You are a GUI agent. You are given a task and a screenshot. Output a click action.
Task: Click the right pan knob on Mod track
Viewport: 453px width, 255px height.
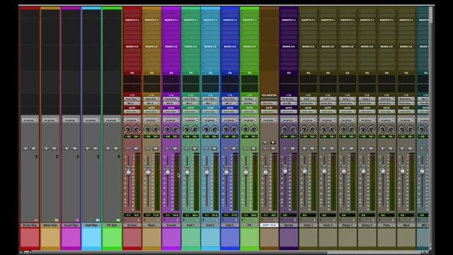411,129
